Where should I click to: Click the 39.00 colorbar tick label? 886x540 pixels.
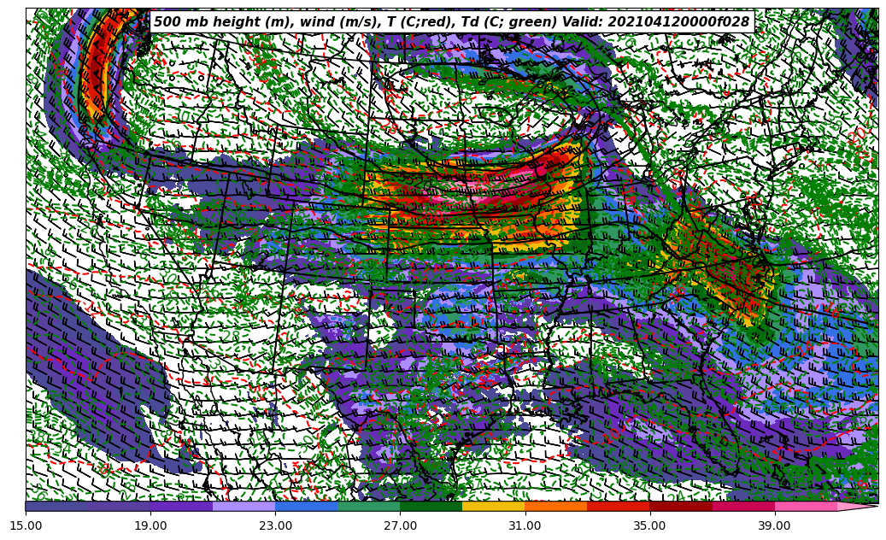775,525
